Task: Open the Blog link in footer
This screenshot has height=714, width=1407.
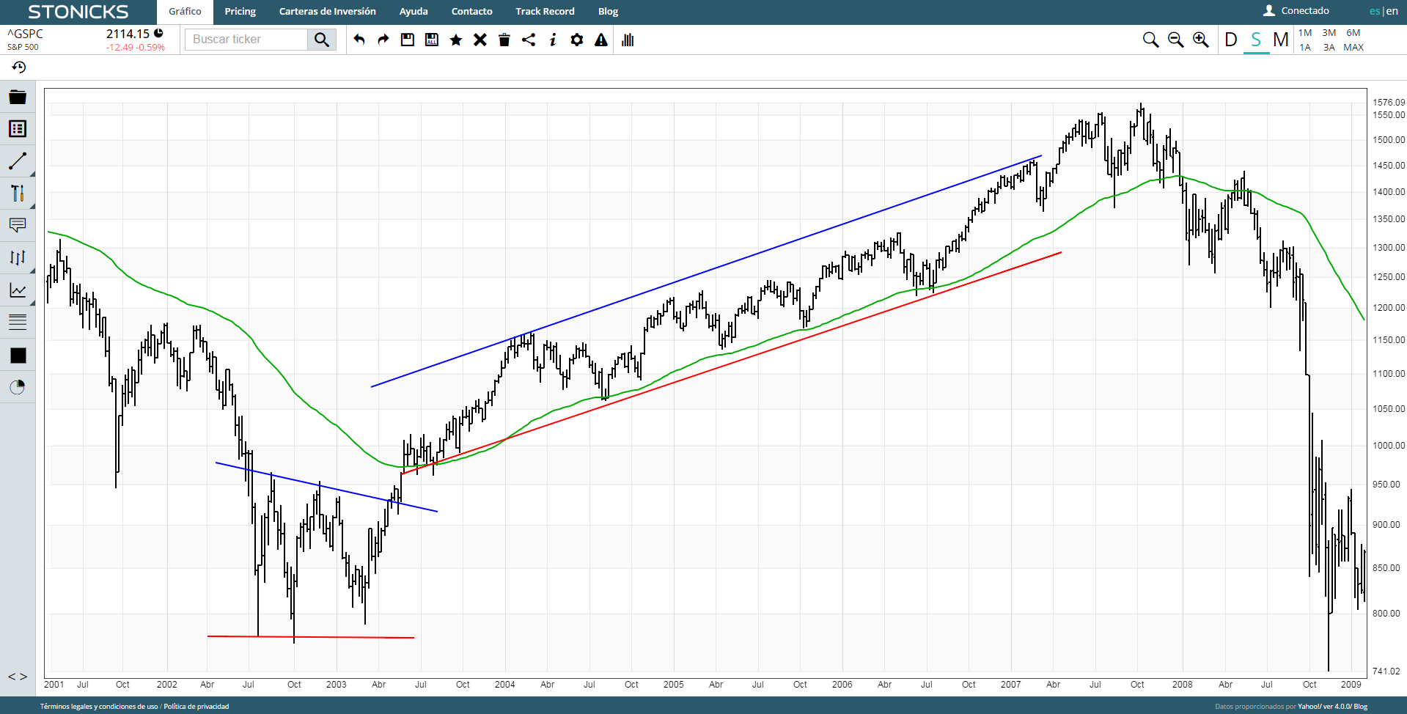Action: pyautogui.click(x=1361, y=707)
